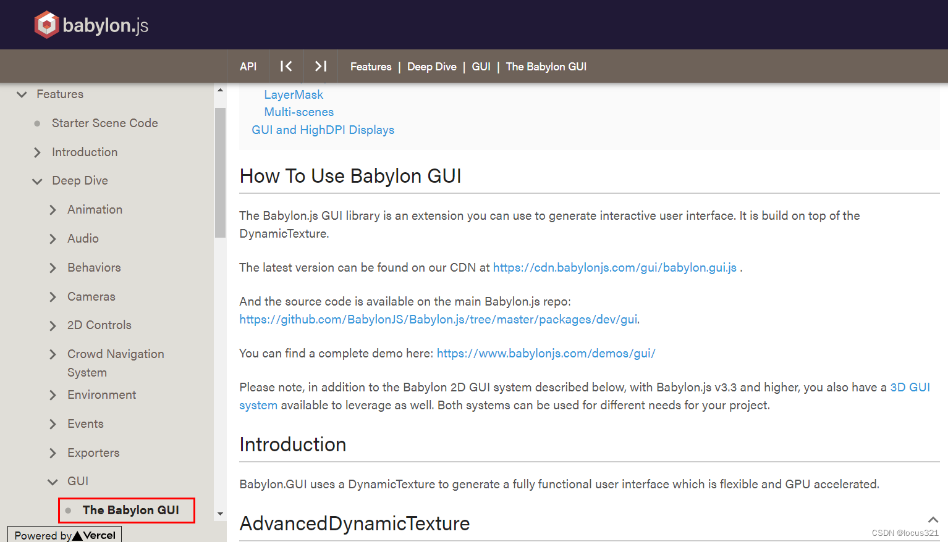Screen dimensions: 948x542
Task: Go to previous page with the |< icon
Action: [286, 66]
